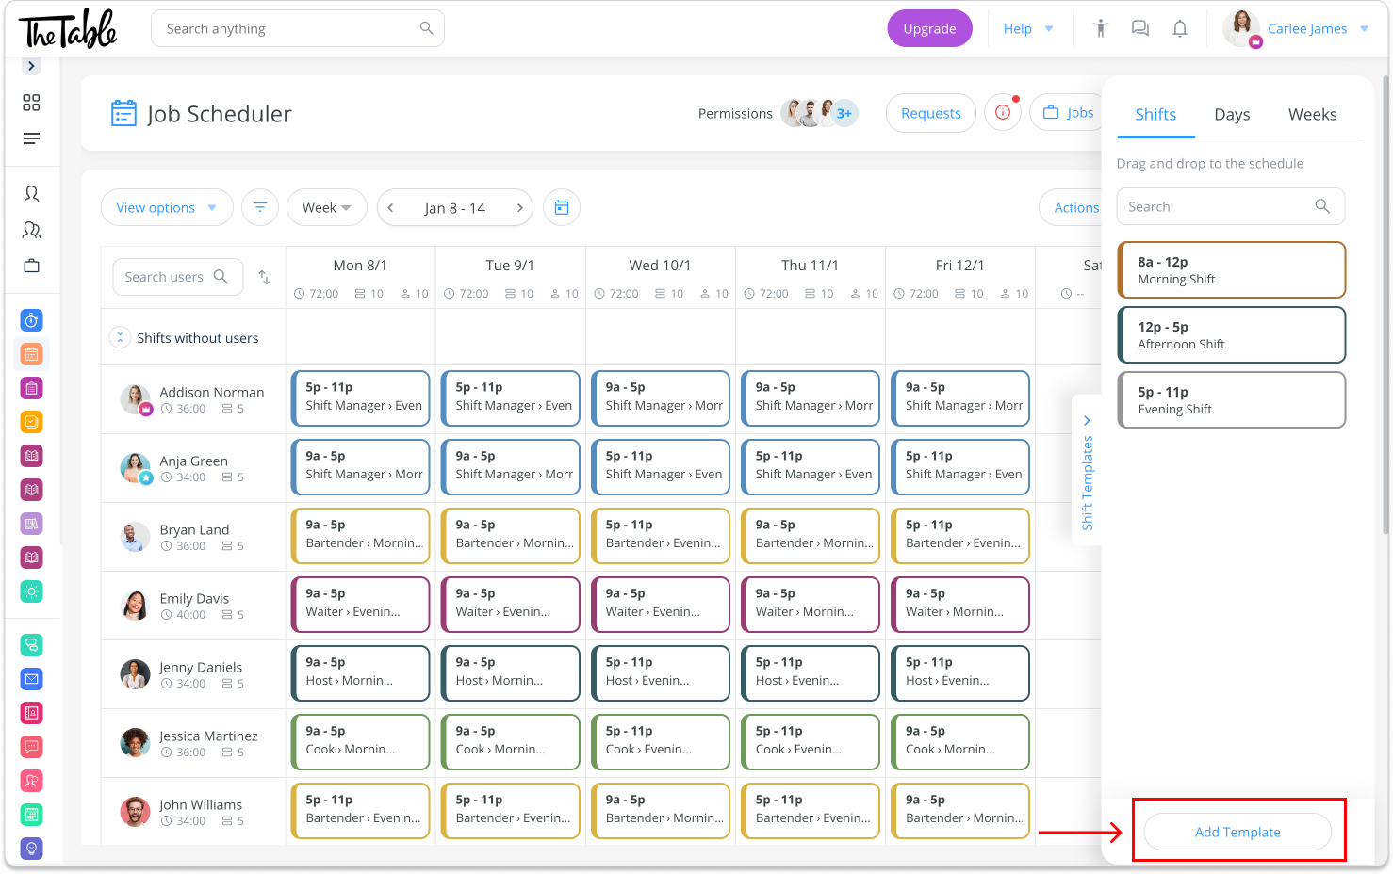Open the notifications bell in the top bar
This screenshot has width=1393, height=874.
(x=1180, y=28)
